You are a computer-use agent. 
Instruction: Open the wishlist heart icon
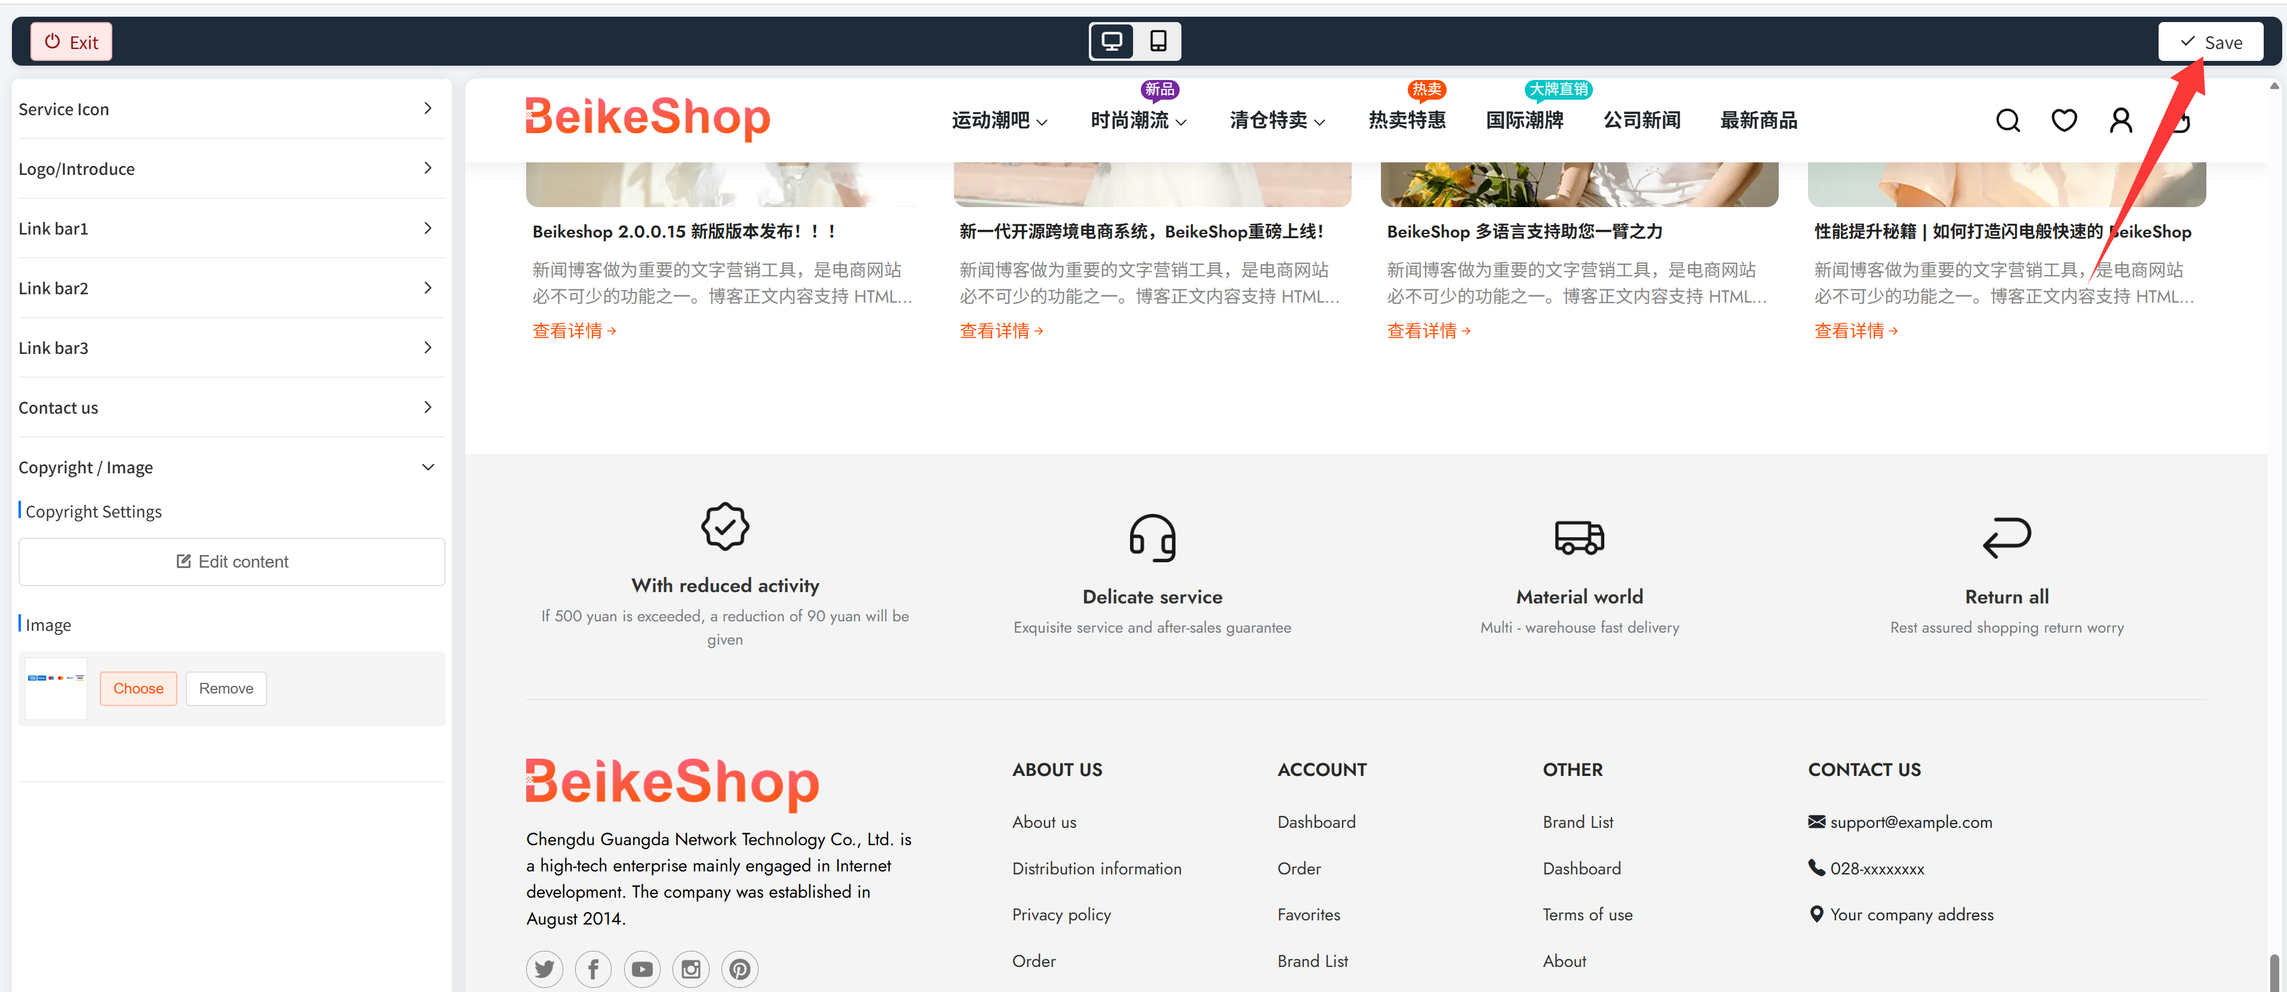point(2064,120)
